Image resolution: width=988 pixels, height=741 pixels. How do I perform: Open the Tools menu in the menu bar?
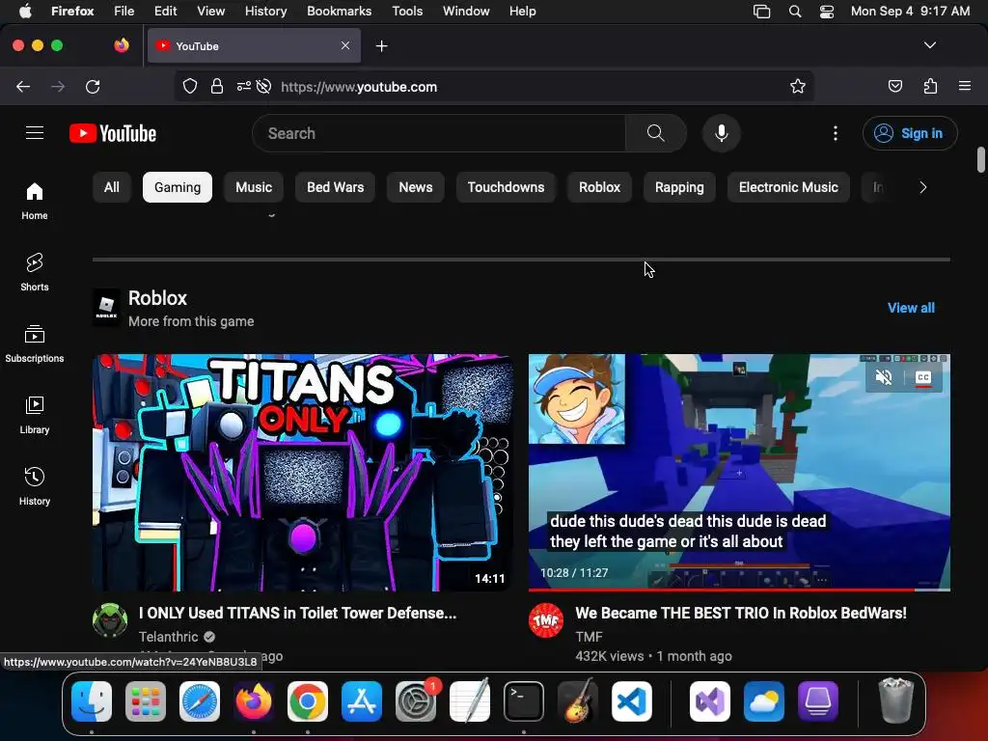407,12
